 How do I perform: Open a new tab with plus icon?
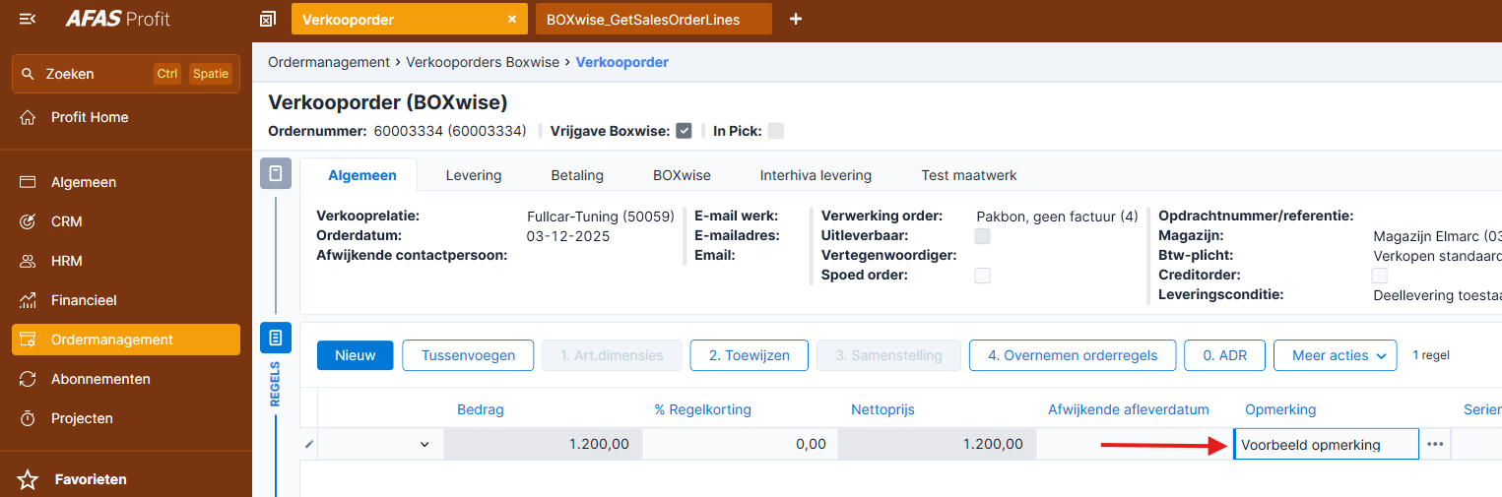(x=796, y=19)
